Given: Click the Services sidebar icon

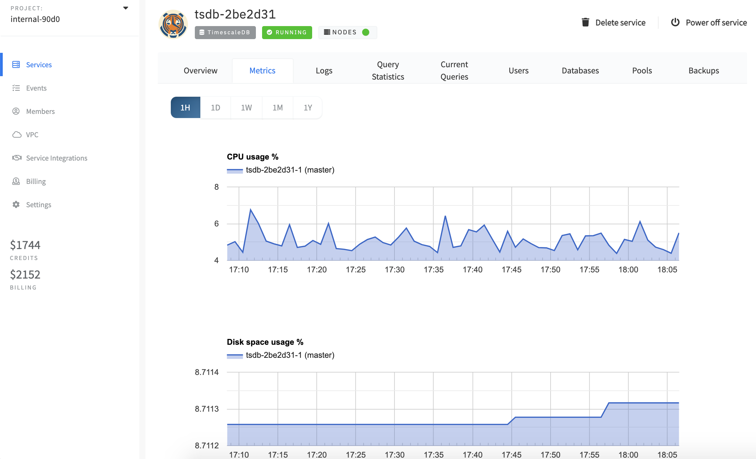Looking at the screenshot, I should 16,64.
